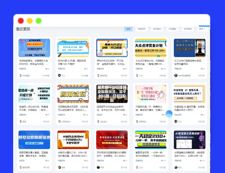The image size is (225, 173).
Task: Click the comment icon with count 77
Action: (x=46, y=115)
